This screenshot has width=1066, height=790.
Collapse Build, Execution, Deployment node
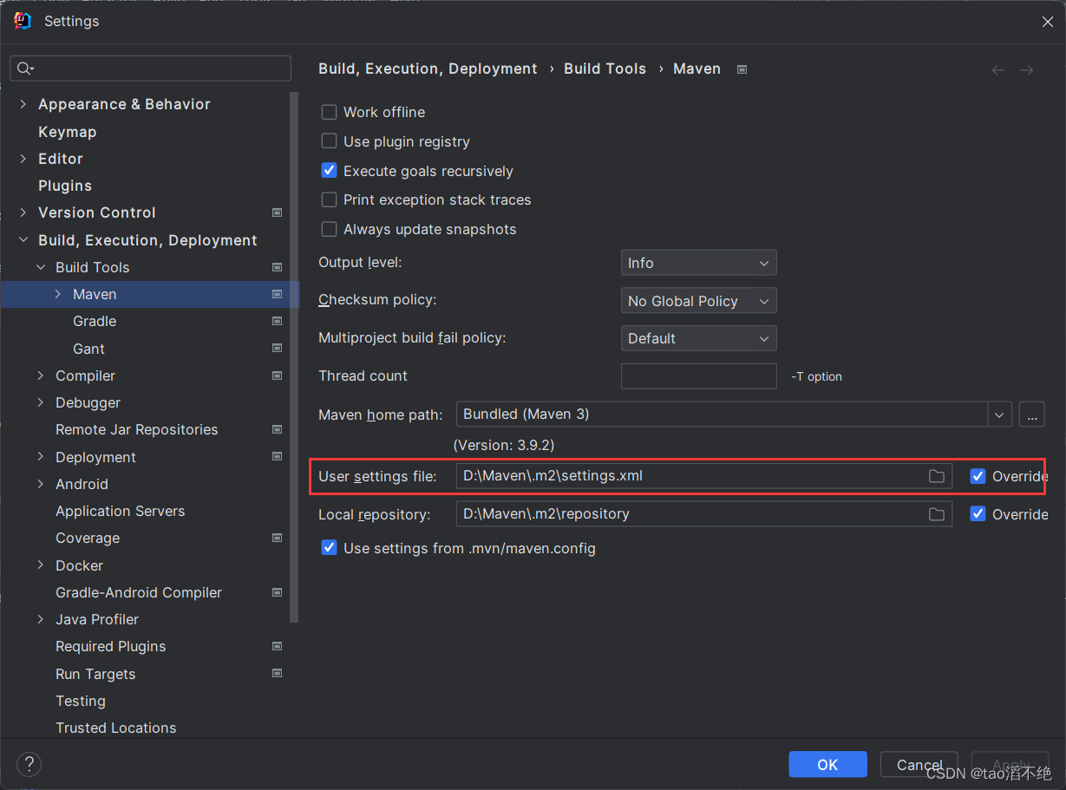23,240
